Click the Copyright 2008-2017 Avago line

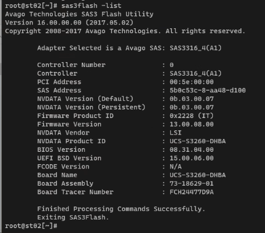point(125,31)
